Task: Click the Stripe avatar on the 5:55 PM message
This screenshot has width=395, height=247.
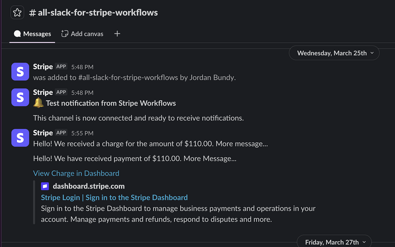Action: click(x=20, y=138)
